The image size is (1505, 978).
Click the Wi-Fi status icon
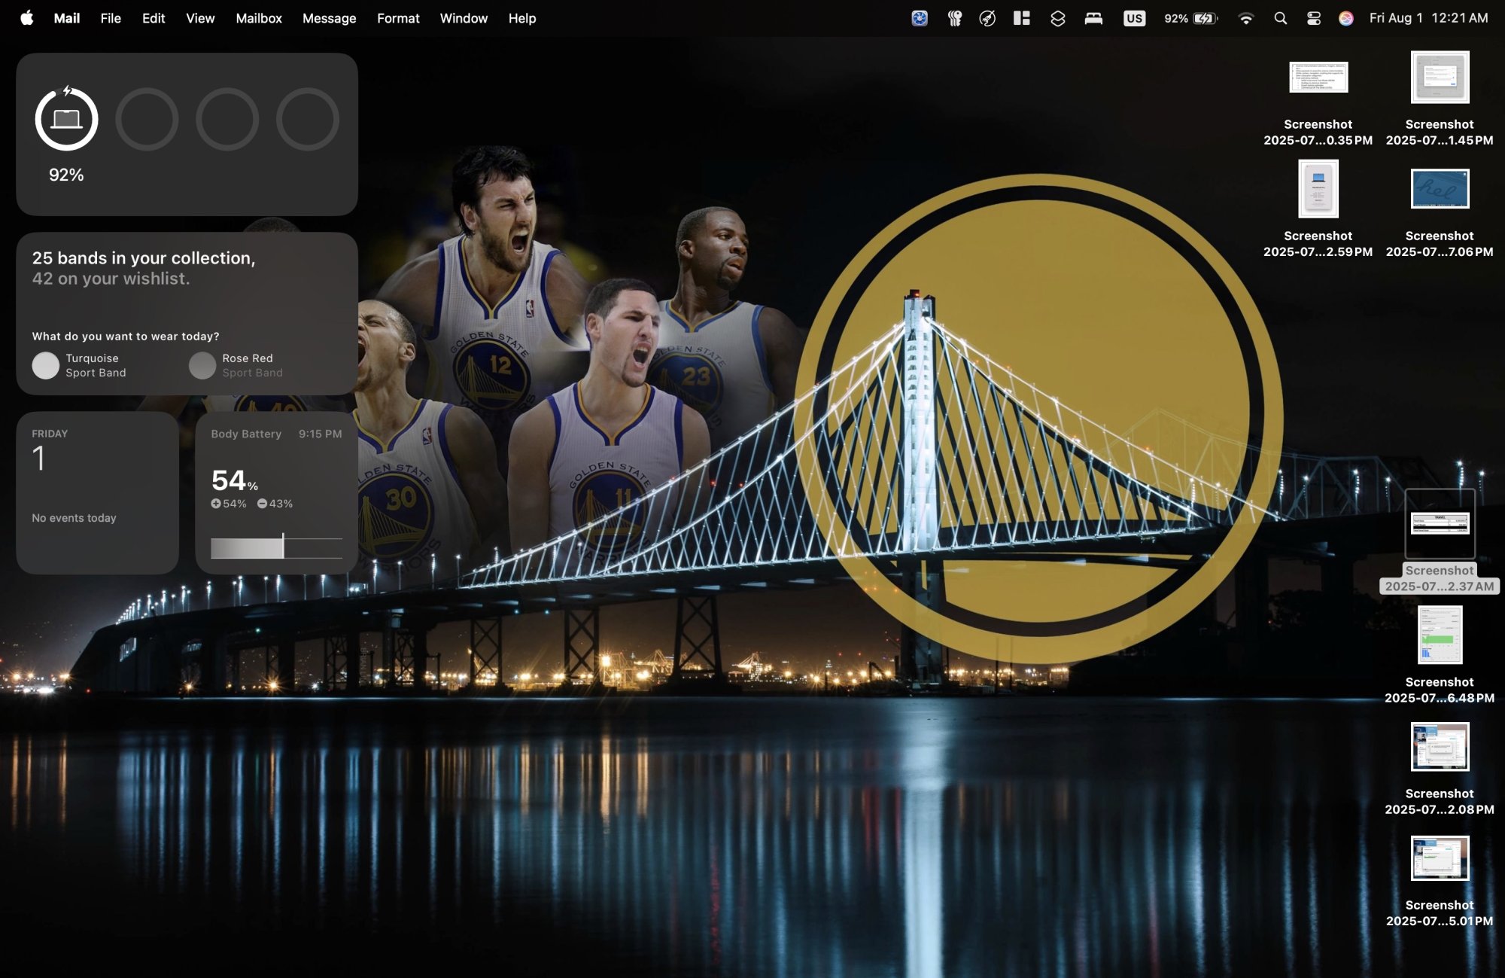point(1245,18)
